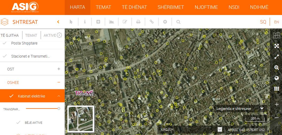This screenshot has width=282, height=135.
Task: Zoom in with the map plus button
Action: tap(277, 104)
